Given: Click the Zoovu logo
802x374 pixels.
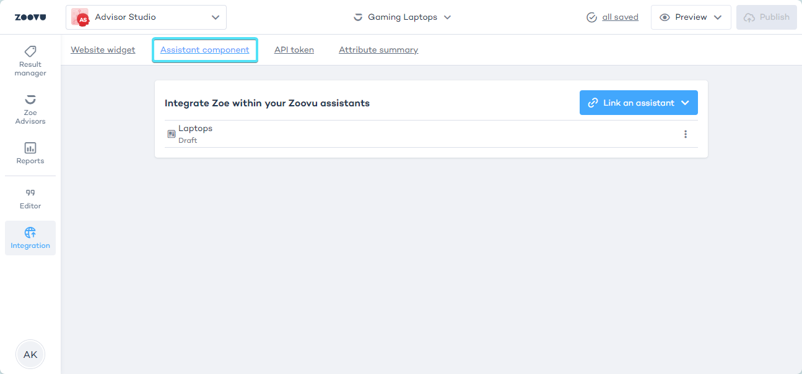Looking at the screenshot, I should tap(30, 17).
